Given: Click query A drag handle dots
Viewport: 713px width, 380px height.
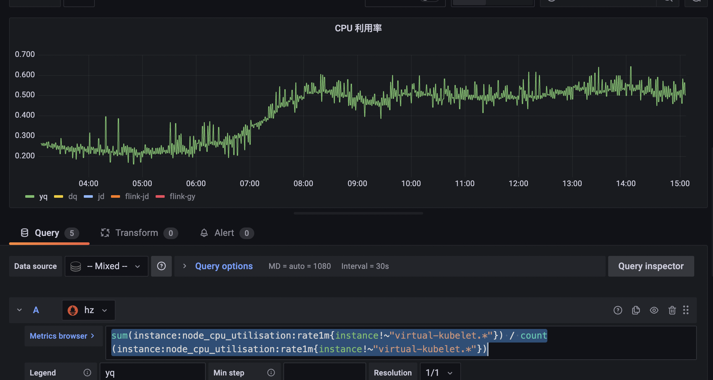Looking at the screenshot, I should pos(686,310).
